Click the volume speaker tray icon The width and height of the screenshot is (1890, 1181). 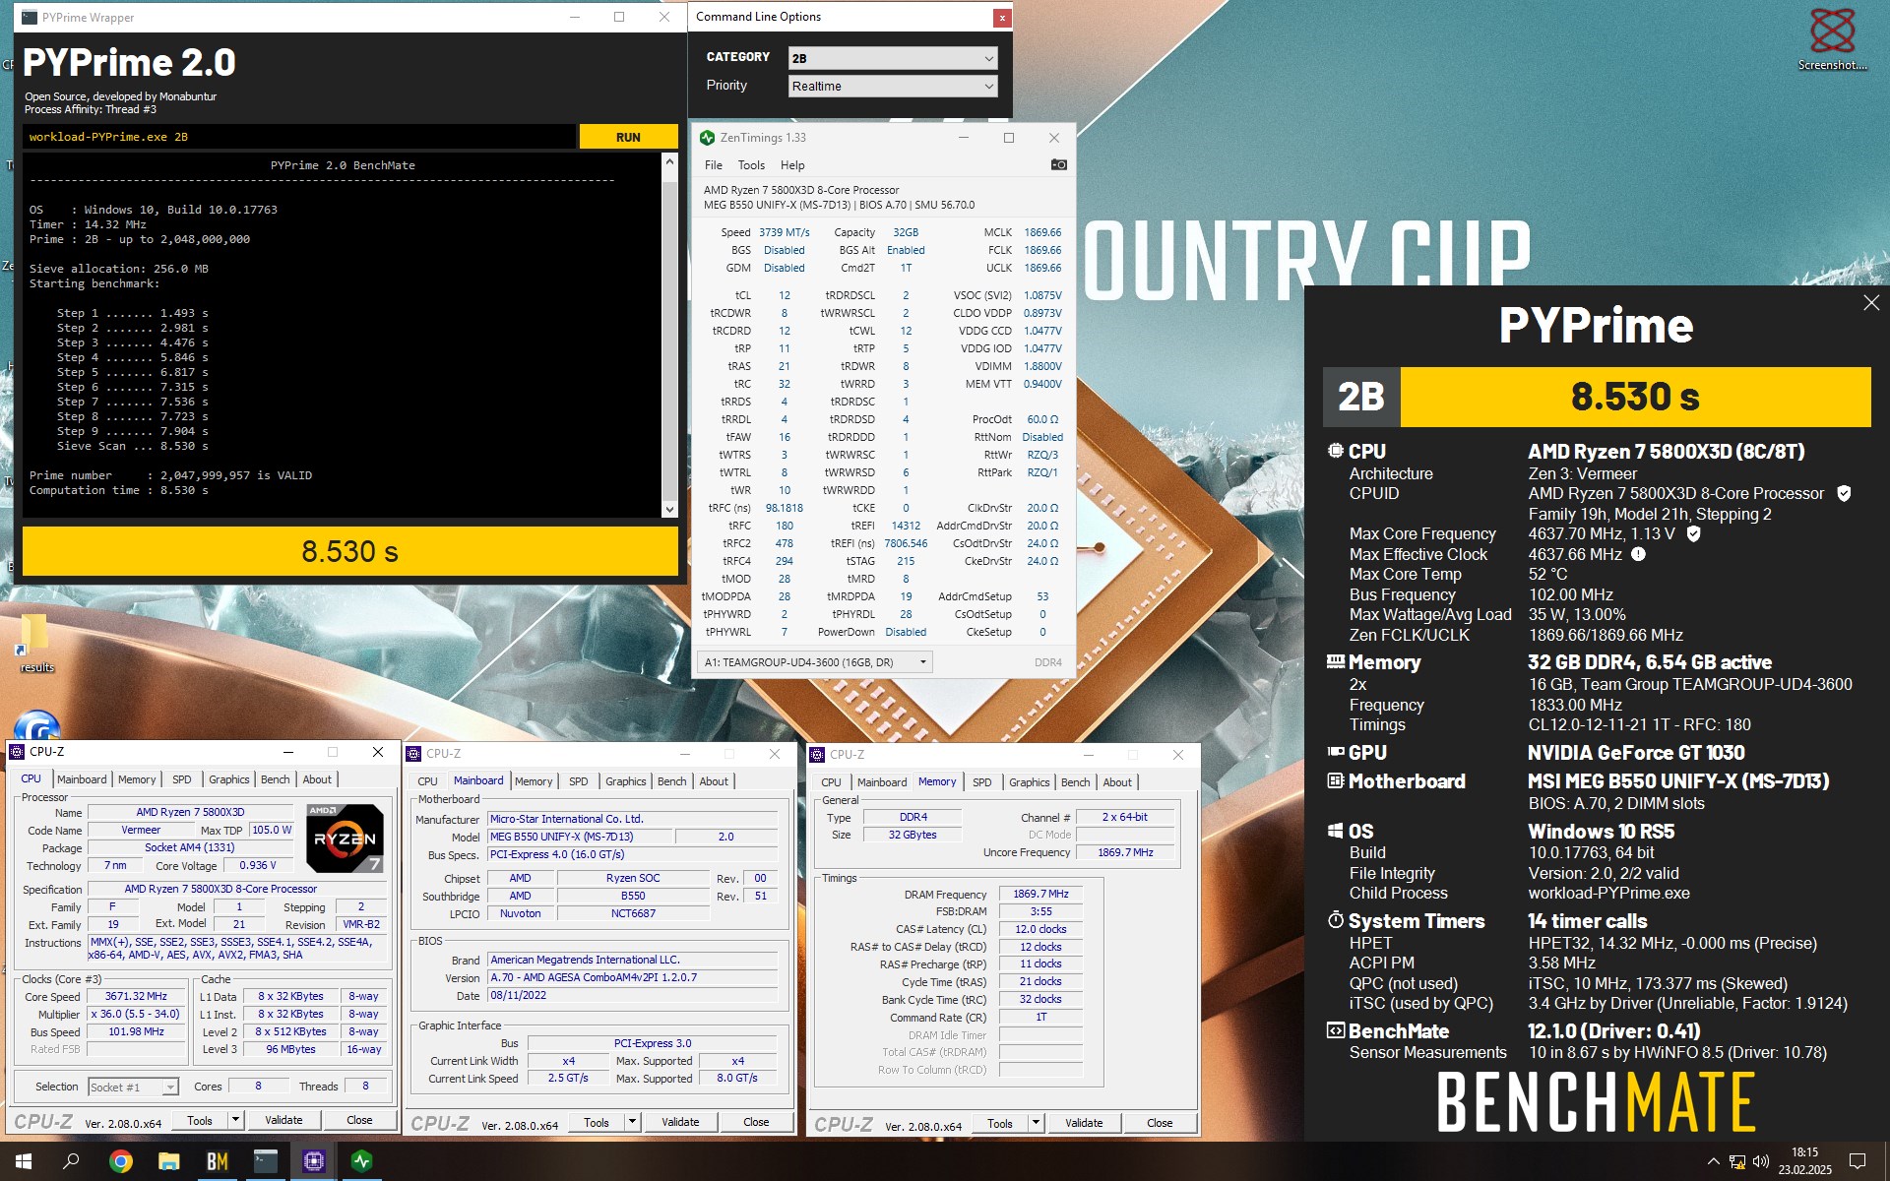pos(1761,1162)
